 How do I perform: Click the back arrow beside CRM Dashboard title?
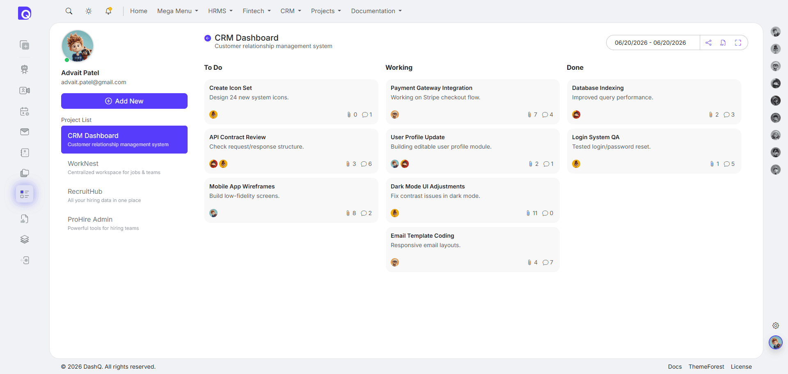pyautogui.click(x=208, y=38)
